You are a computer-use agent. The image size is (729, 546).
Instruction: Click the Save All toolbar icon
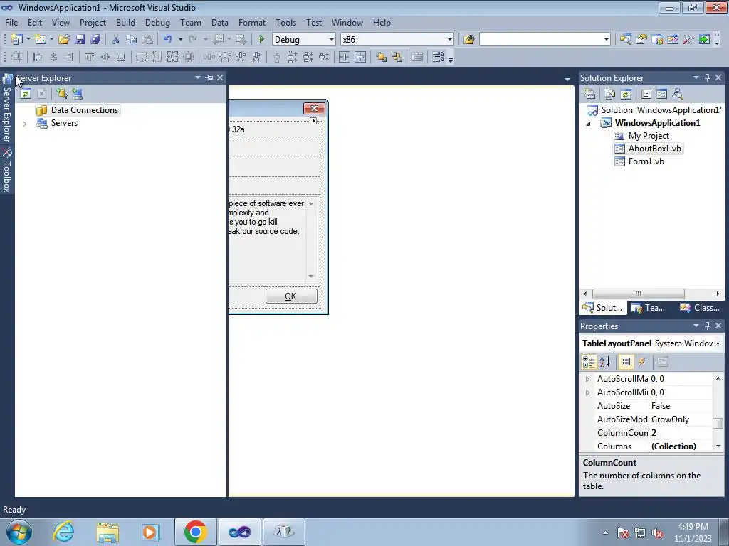click(95, 40)
